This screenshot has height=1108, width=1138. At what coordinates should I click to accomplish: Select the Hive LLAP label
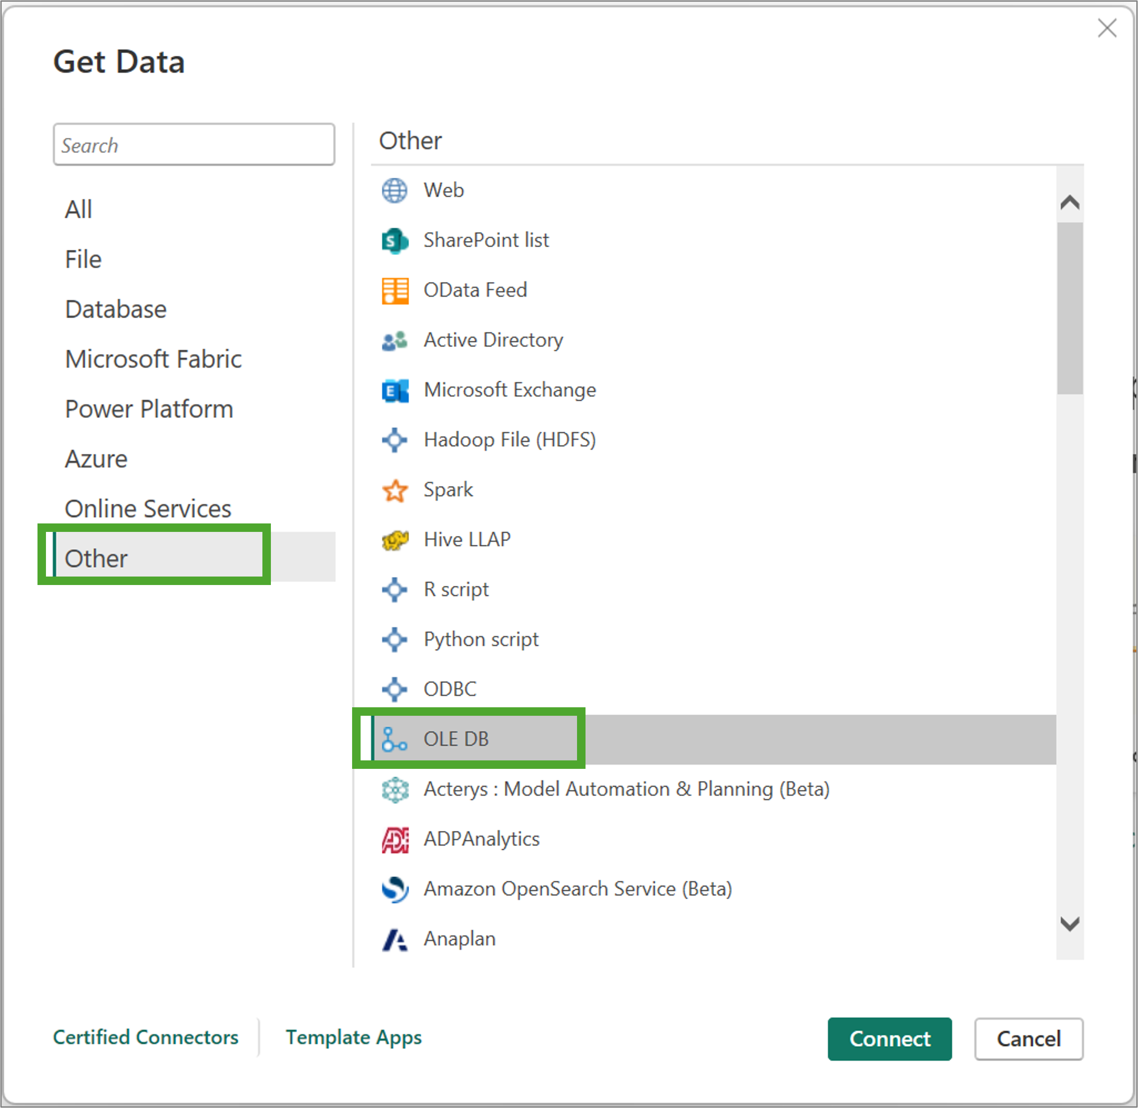467,540
